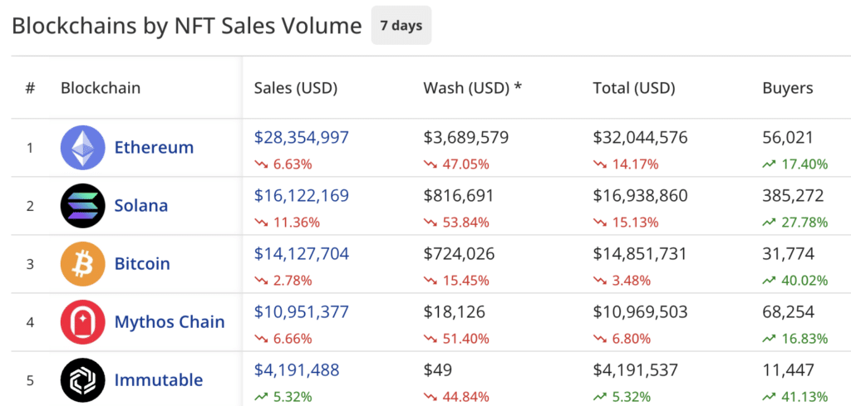The height and width of the screenshot is (406, 851).
Task: Click Mythos Chain total change 6.80%
Action: tap(622, 339)
